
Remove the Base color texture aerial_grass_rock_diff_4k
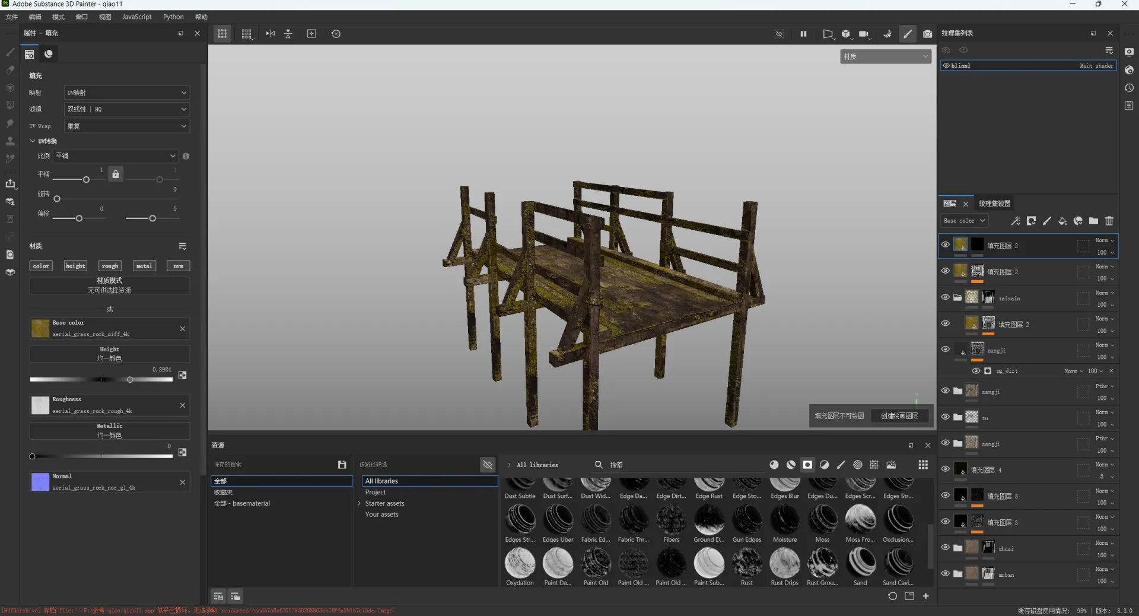pyautogui.click(x=182, y=329)
